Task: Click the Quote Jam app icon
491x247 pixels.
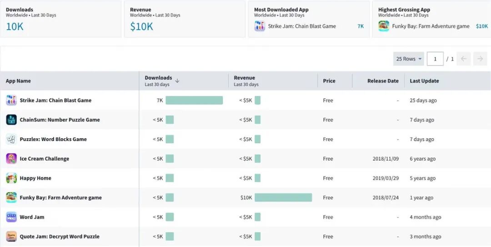Action: click(x=11, y=237)
